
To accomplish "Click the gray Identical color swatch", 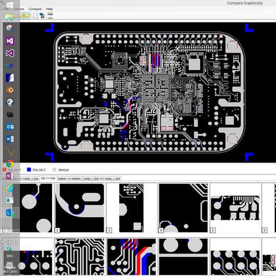I will [54, 169].
